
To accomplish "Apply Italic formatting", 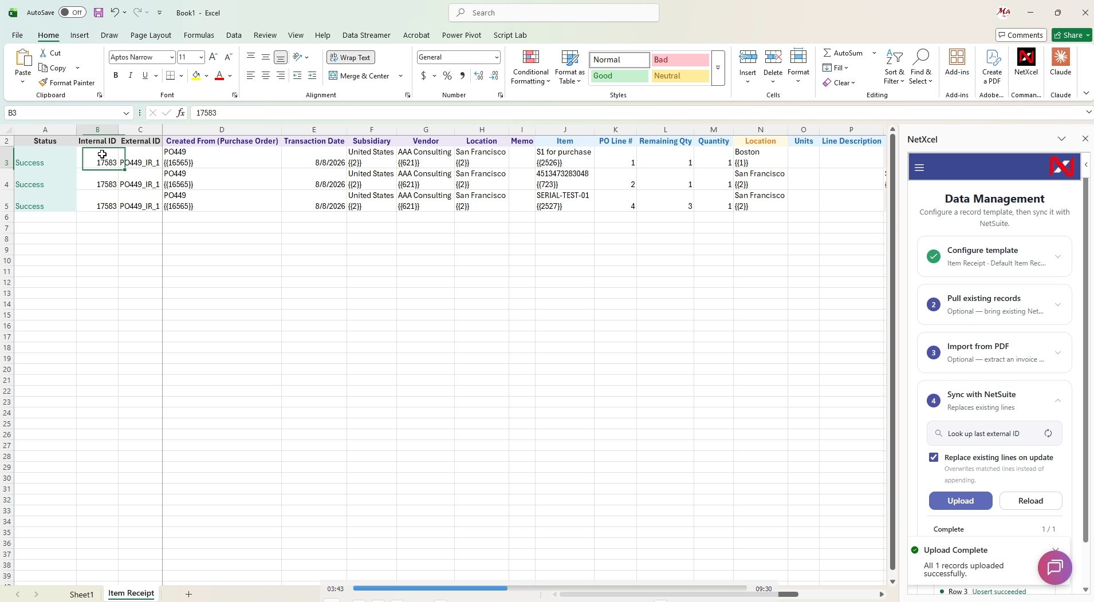I will tap(131, 76).
